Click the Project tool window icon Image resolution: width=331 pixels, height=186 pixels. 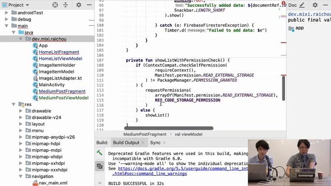[x=5, y=5]
